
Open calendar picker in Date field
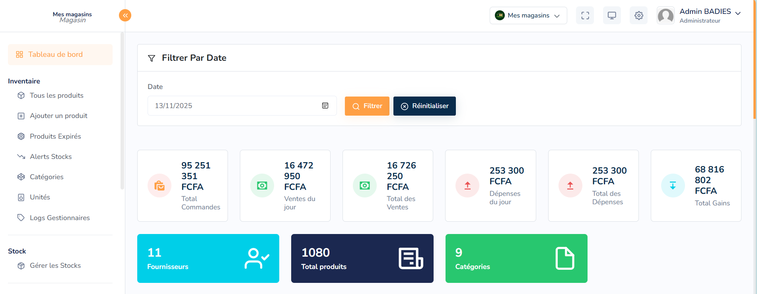(325, 106)
